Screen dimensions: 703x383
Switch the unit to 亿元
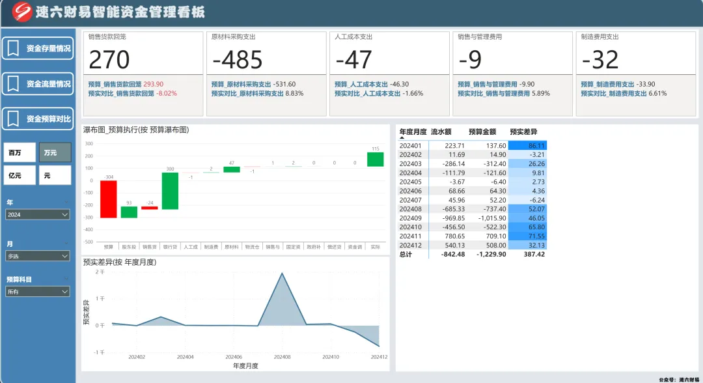click(20, 175)
